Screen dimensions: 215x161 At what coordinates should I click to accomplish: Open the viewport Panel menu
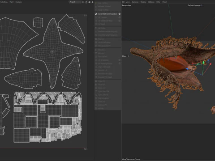(164, 2)
